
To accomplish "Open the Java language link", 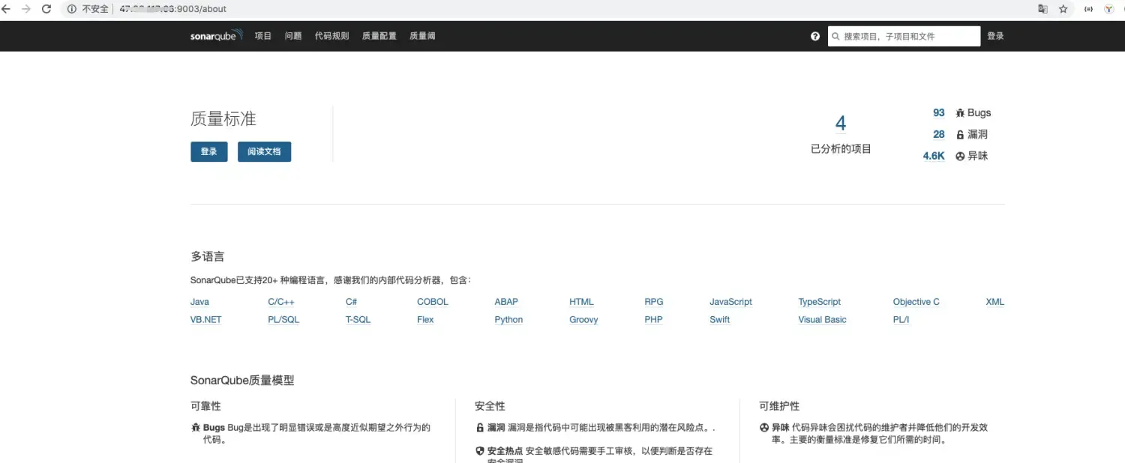I will point(199,301).
